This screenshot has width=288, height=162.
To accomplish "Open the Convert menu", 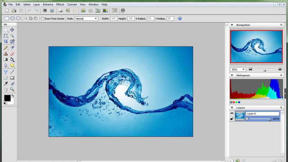I will (72, 4).
